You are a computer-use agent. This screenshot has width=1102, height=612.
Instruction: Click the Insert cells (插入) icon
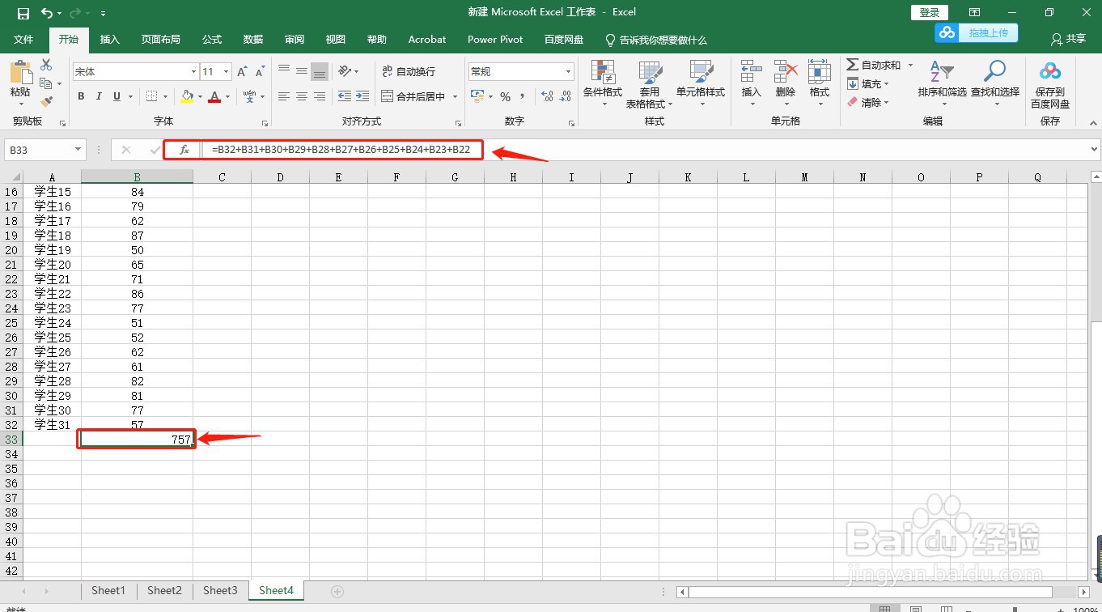(752, 83)
